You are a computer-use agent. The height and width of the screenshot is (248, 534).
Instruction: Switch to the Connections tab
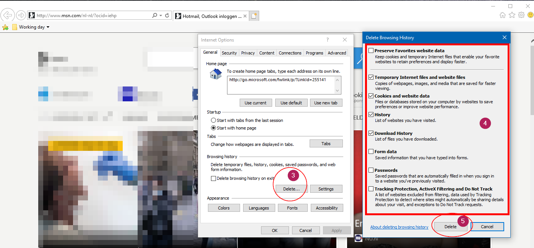(x=290, y=53)
